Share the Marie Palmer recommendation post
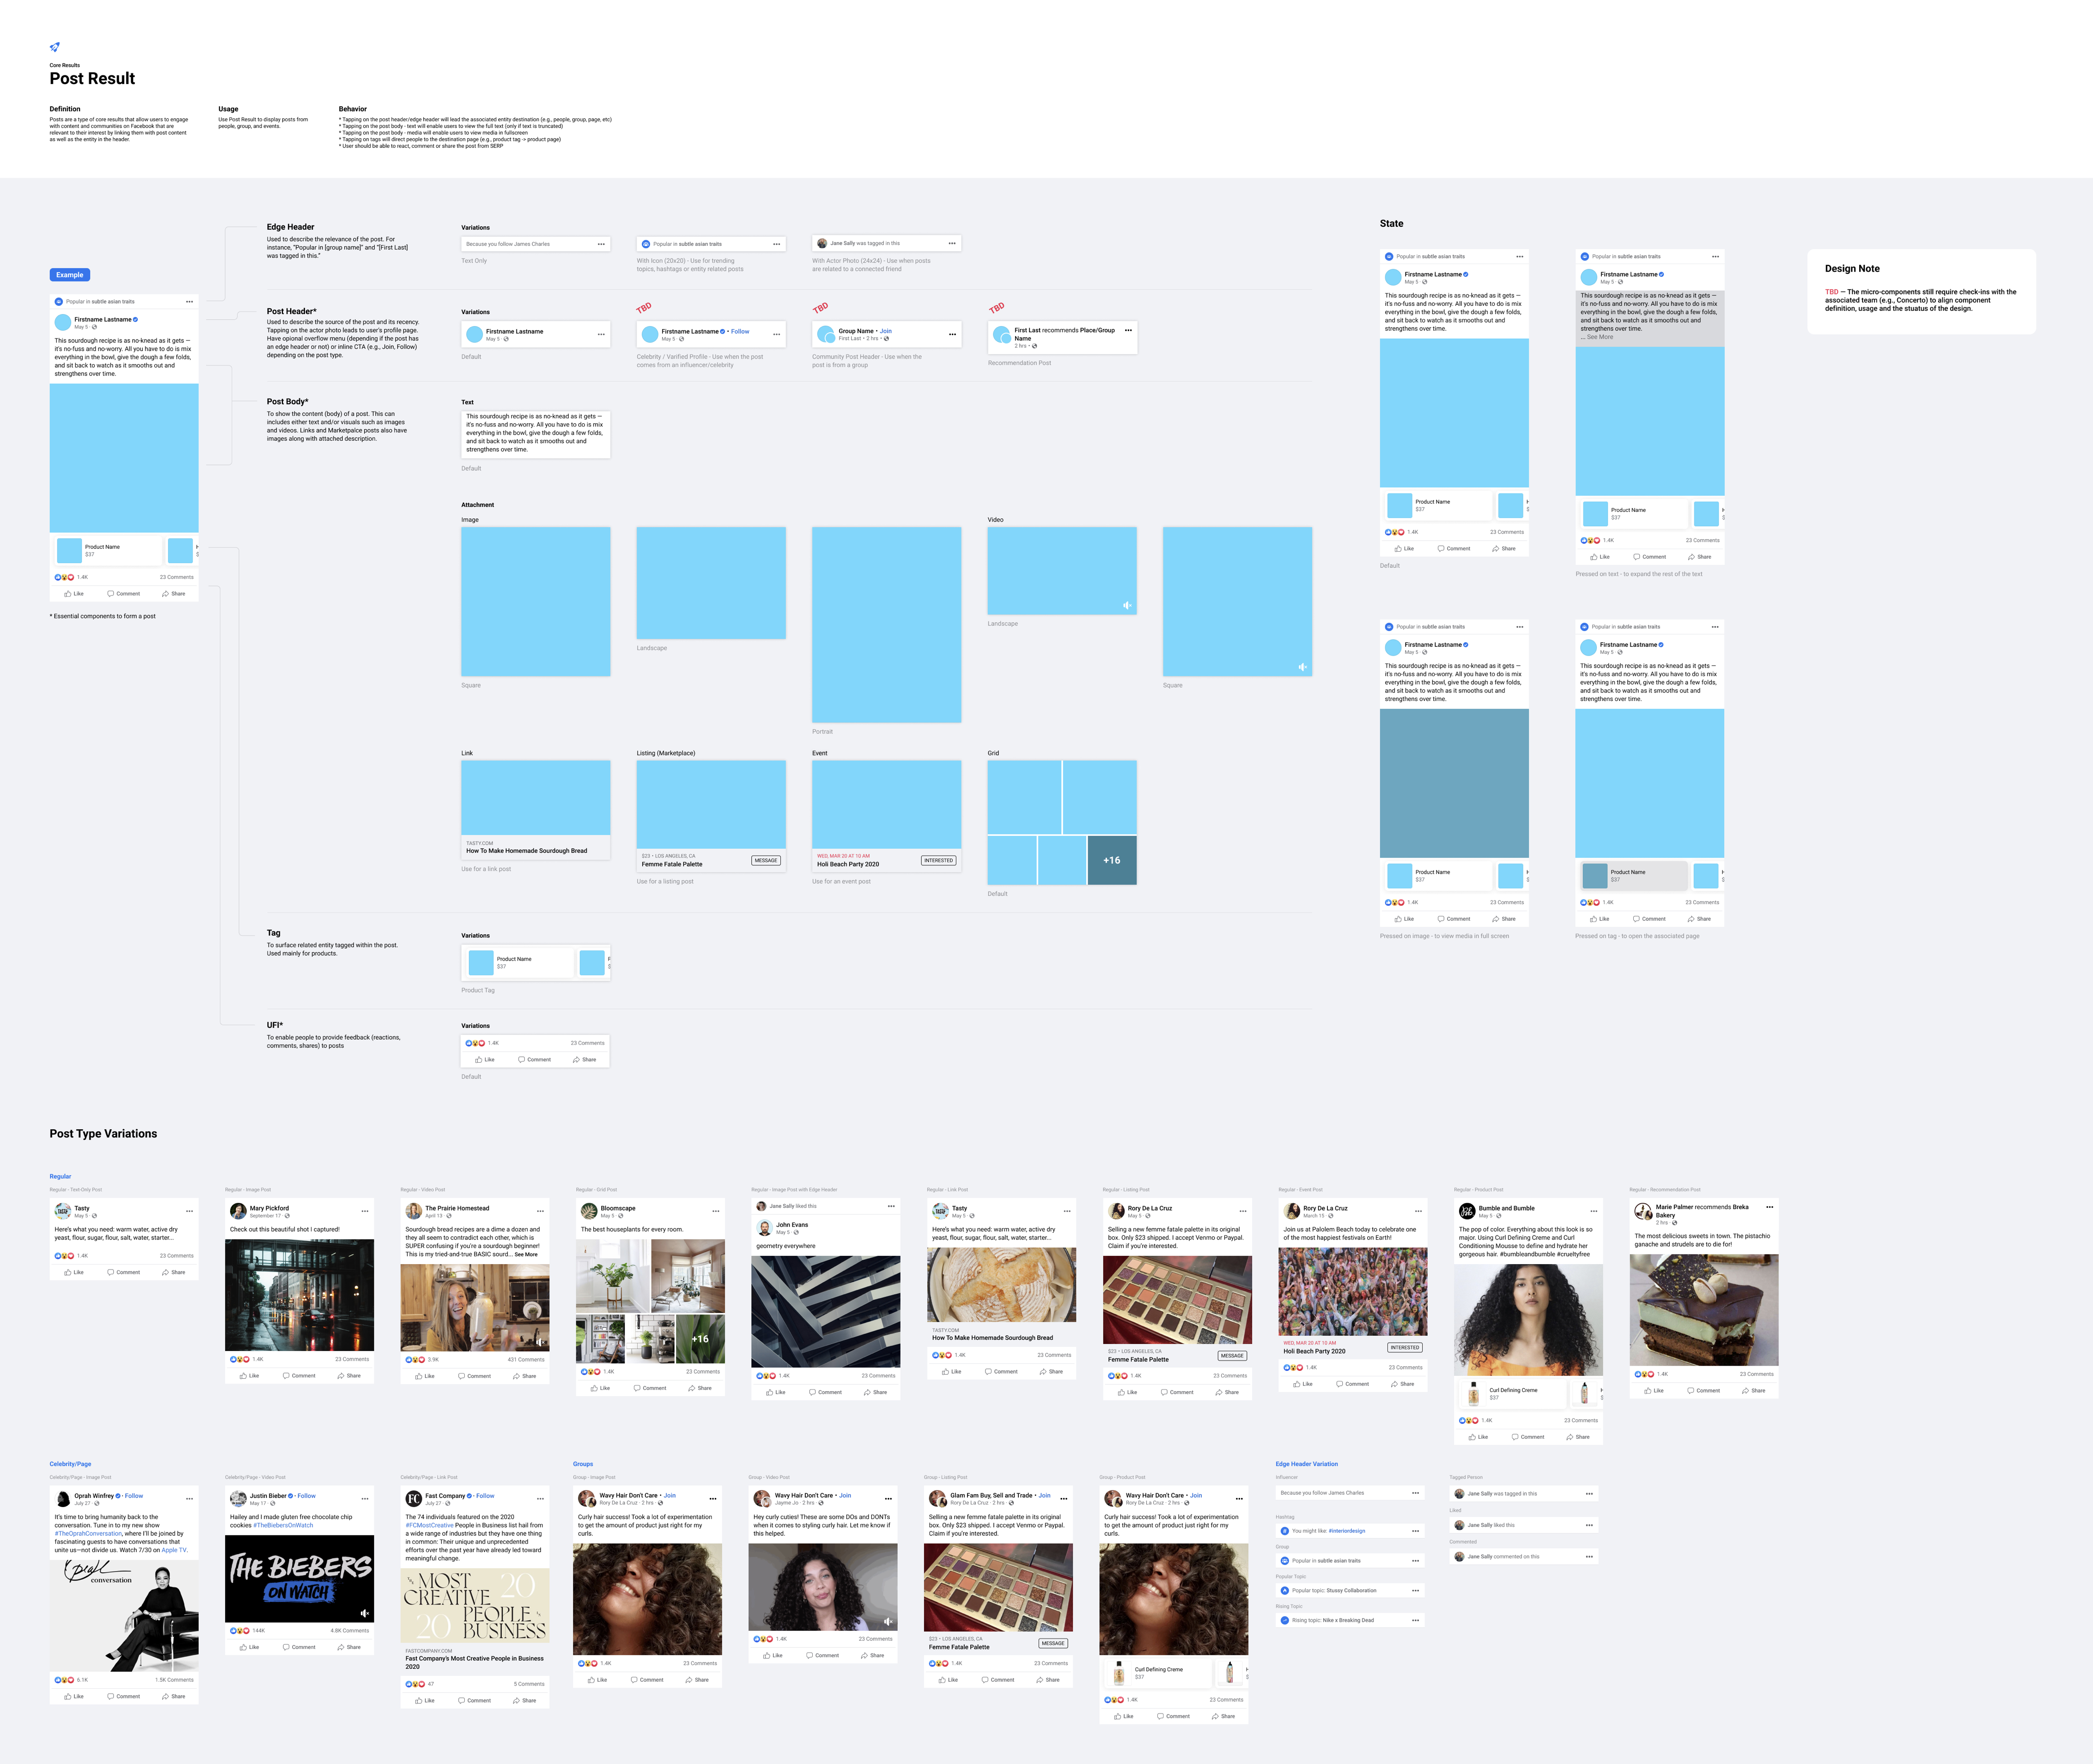The height and width of the screenshot is (1764, 2093). pos(1753,1391)
